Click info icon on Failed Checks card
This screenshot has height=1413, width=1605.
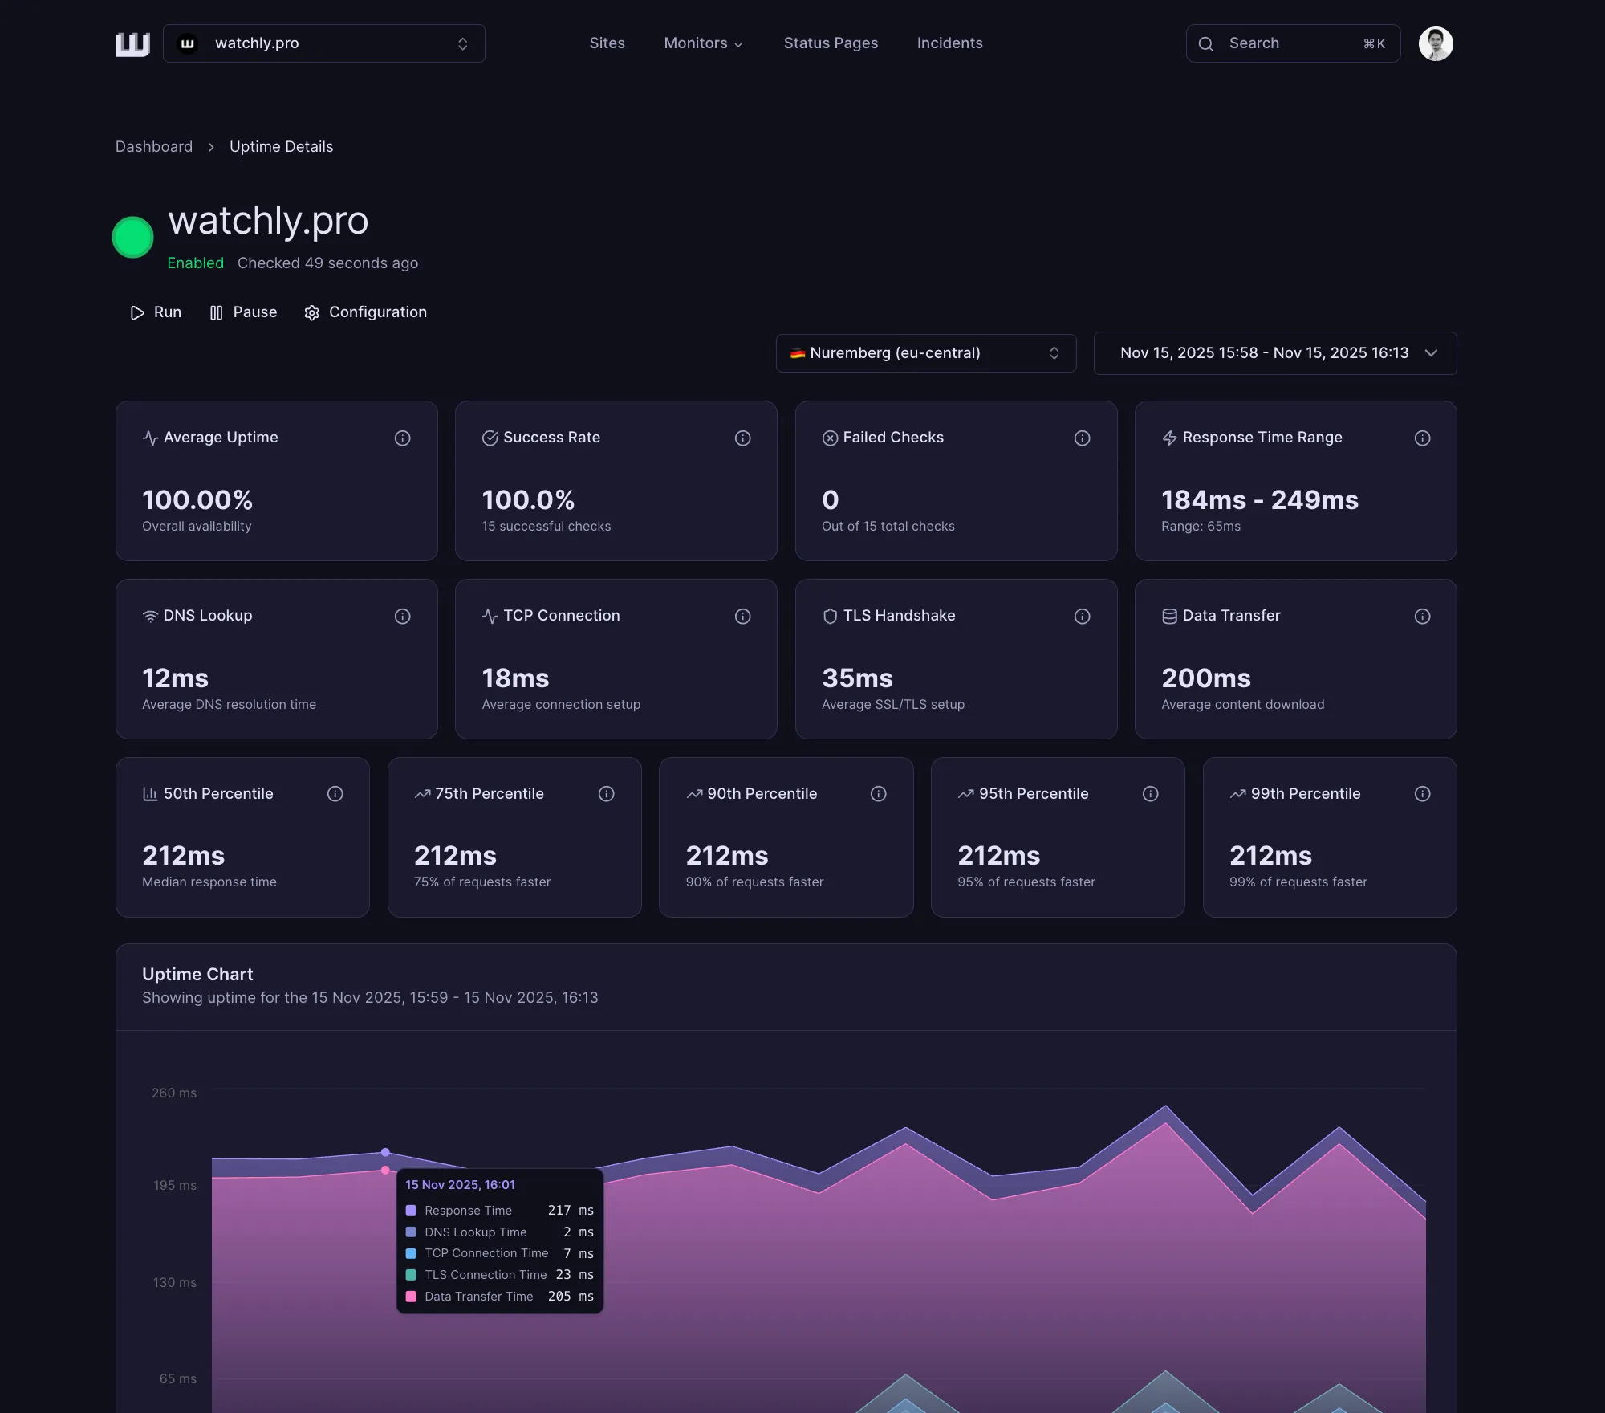click(x=1082, y=438)
